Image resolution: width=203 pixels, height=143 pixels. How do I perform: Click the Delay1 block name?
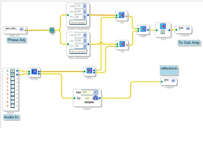pyautogui.click(x=87, y=109)
